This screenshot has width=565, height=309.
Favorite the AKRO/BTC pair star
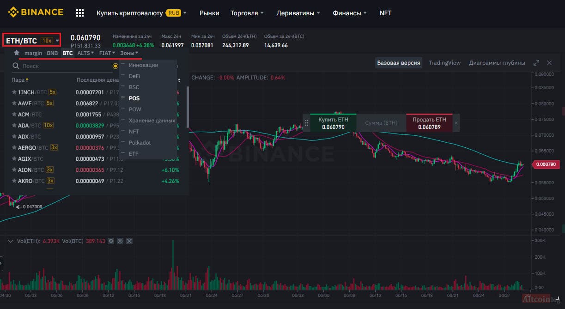(x=14, y=181)
